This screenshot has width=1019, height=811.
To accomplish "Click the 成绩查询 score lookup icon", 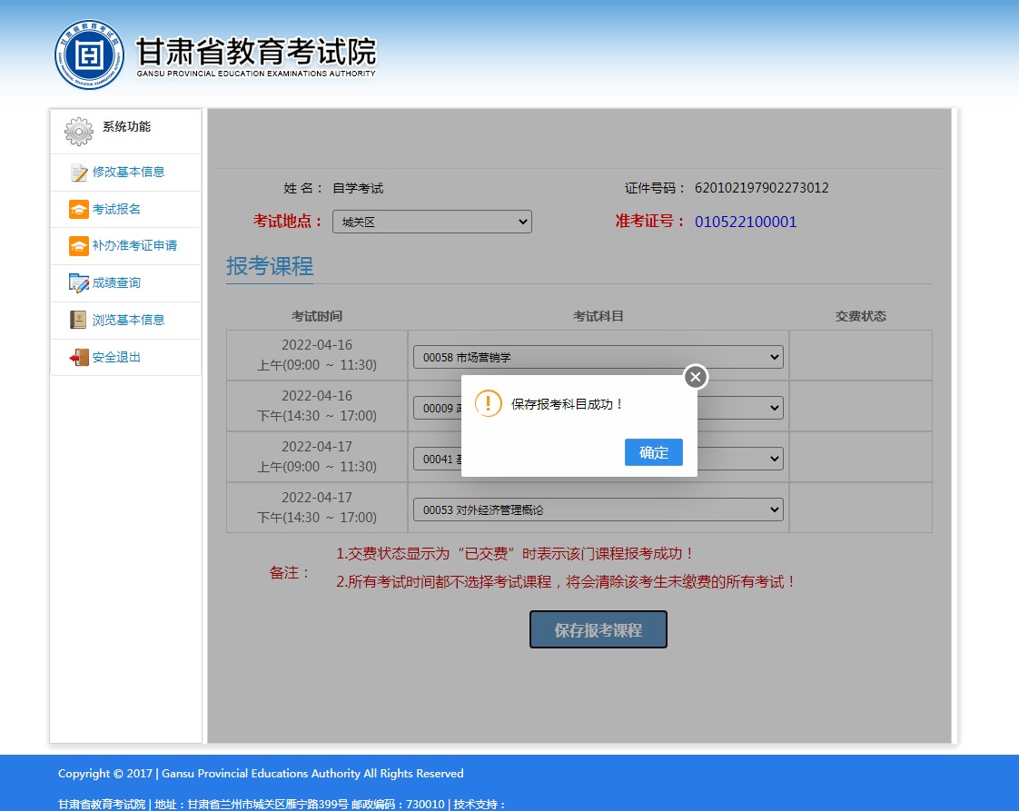I will pos(79,283).
